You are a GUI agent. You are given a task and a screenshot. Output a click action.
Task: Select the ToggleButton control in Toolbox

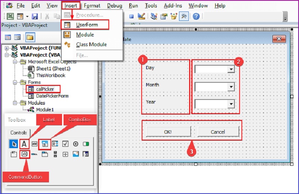click(x=86, y=144)
